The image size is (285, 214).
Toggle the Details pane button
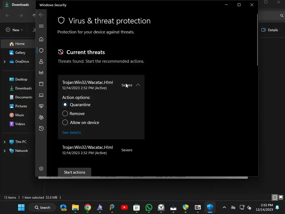point(270,30)
